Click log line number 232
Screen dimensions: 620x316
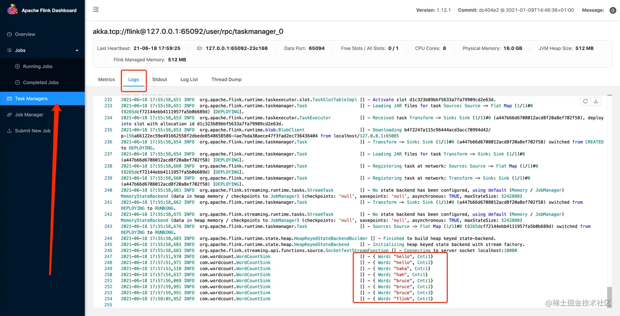(x=108, y=100)
